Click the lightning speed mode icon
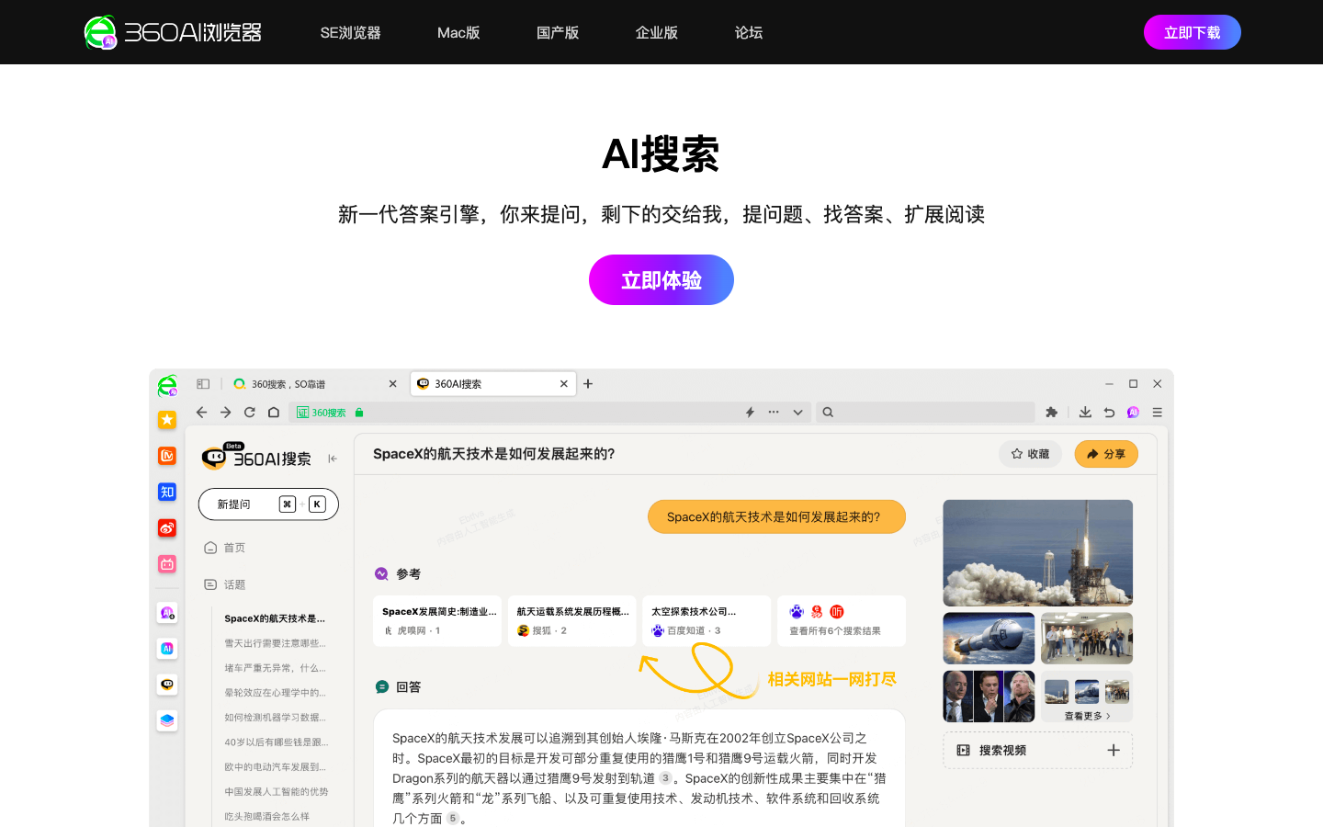This screenshot has height=827, width=1323. (x=750, y=413)
